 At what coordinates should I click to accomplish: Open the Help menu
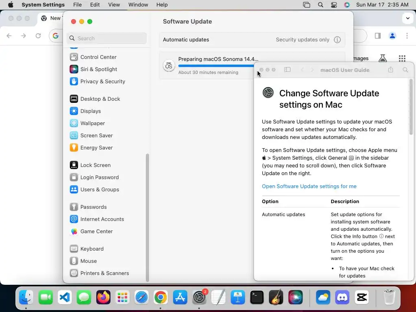coord(162,5)
